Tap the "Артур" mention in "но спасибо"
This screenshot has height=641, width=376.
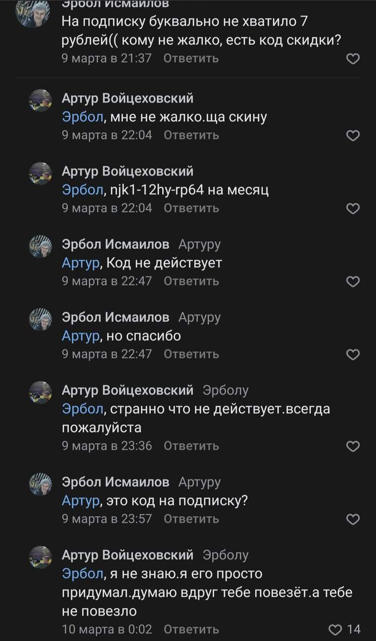[x=81, y=336]
